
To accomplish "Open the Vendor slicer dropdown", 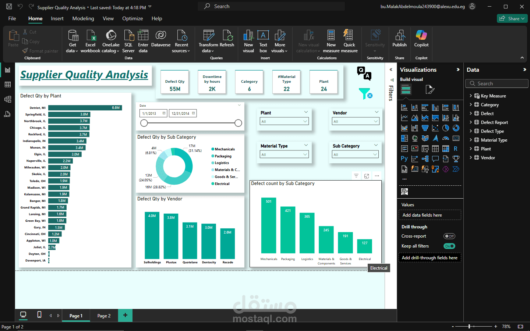I will coord(356,121).
